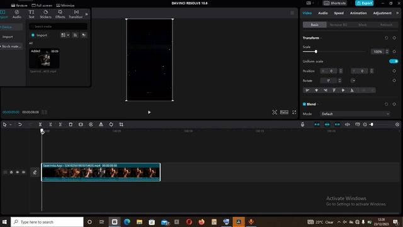Expand more media tabs with double chevron
This screenshot has height=227, width=403.
click(x=87, y=14)
